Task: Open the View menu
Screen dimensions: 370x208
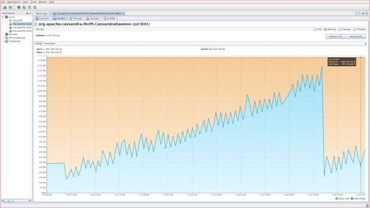Action: [26, 2]
